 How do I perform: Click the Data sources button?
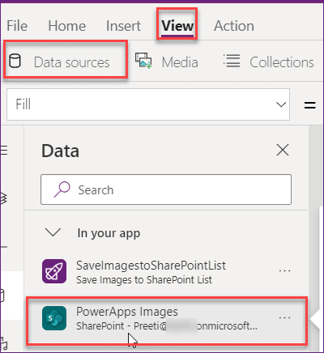tap(65, 60)
